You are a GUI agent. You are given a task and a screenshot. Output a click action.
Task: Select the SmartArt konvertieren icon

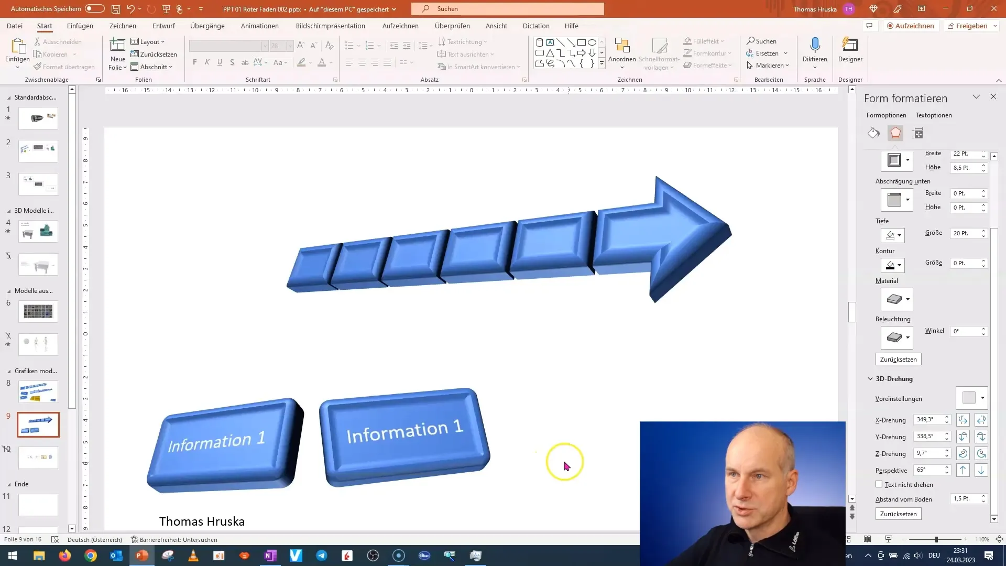(443, 67)
